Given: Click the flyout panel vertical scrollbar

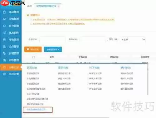Looking at the screenshot, I should (x=148, y=79).
